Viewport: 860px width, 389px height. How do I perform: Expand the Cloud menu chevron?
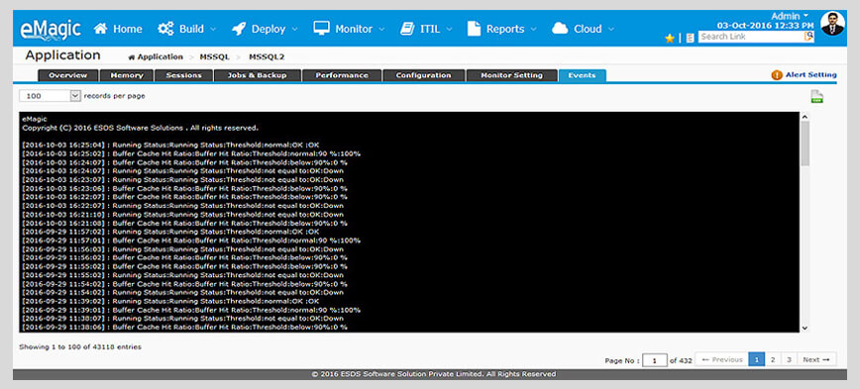pyautogui.click(x=611, y=29)
